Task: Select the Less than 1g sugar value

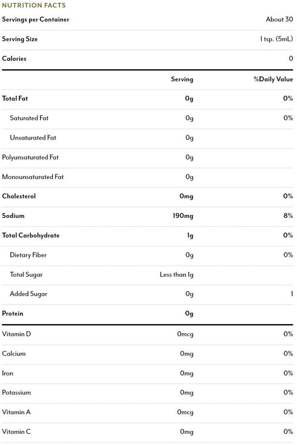Action: (x=176, y=274)
